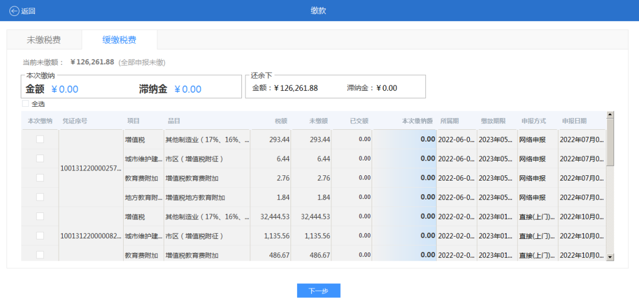Click the 本次缴纳额 column header
Image resolution: width=639 pixels, height=308 pixels.
pos(417,121)
